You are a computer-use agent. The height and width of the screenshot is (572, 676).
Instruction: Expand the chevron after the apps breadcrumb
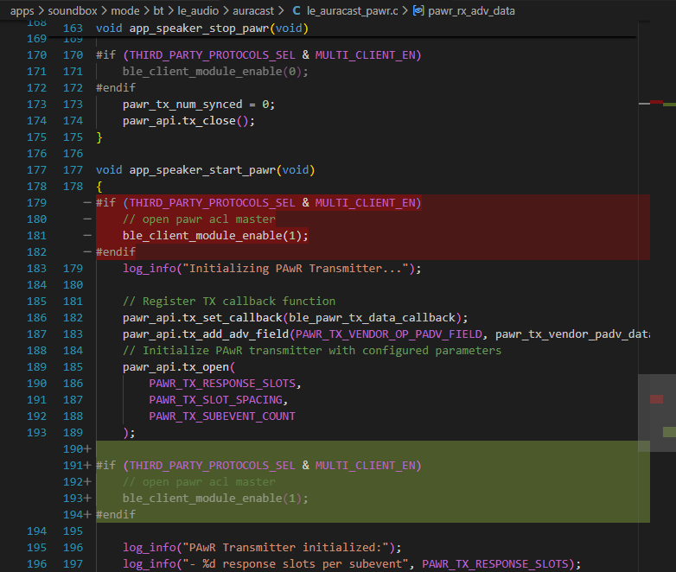(41, 10)
